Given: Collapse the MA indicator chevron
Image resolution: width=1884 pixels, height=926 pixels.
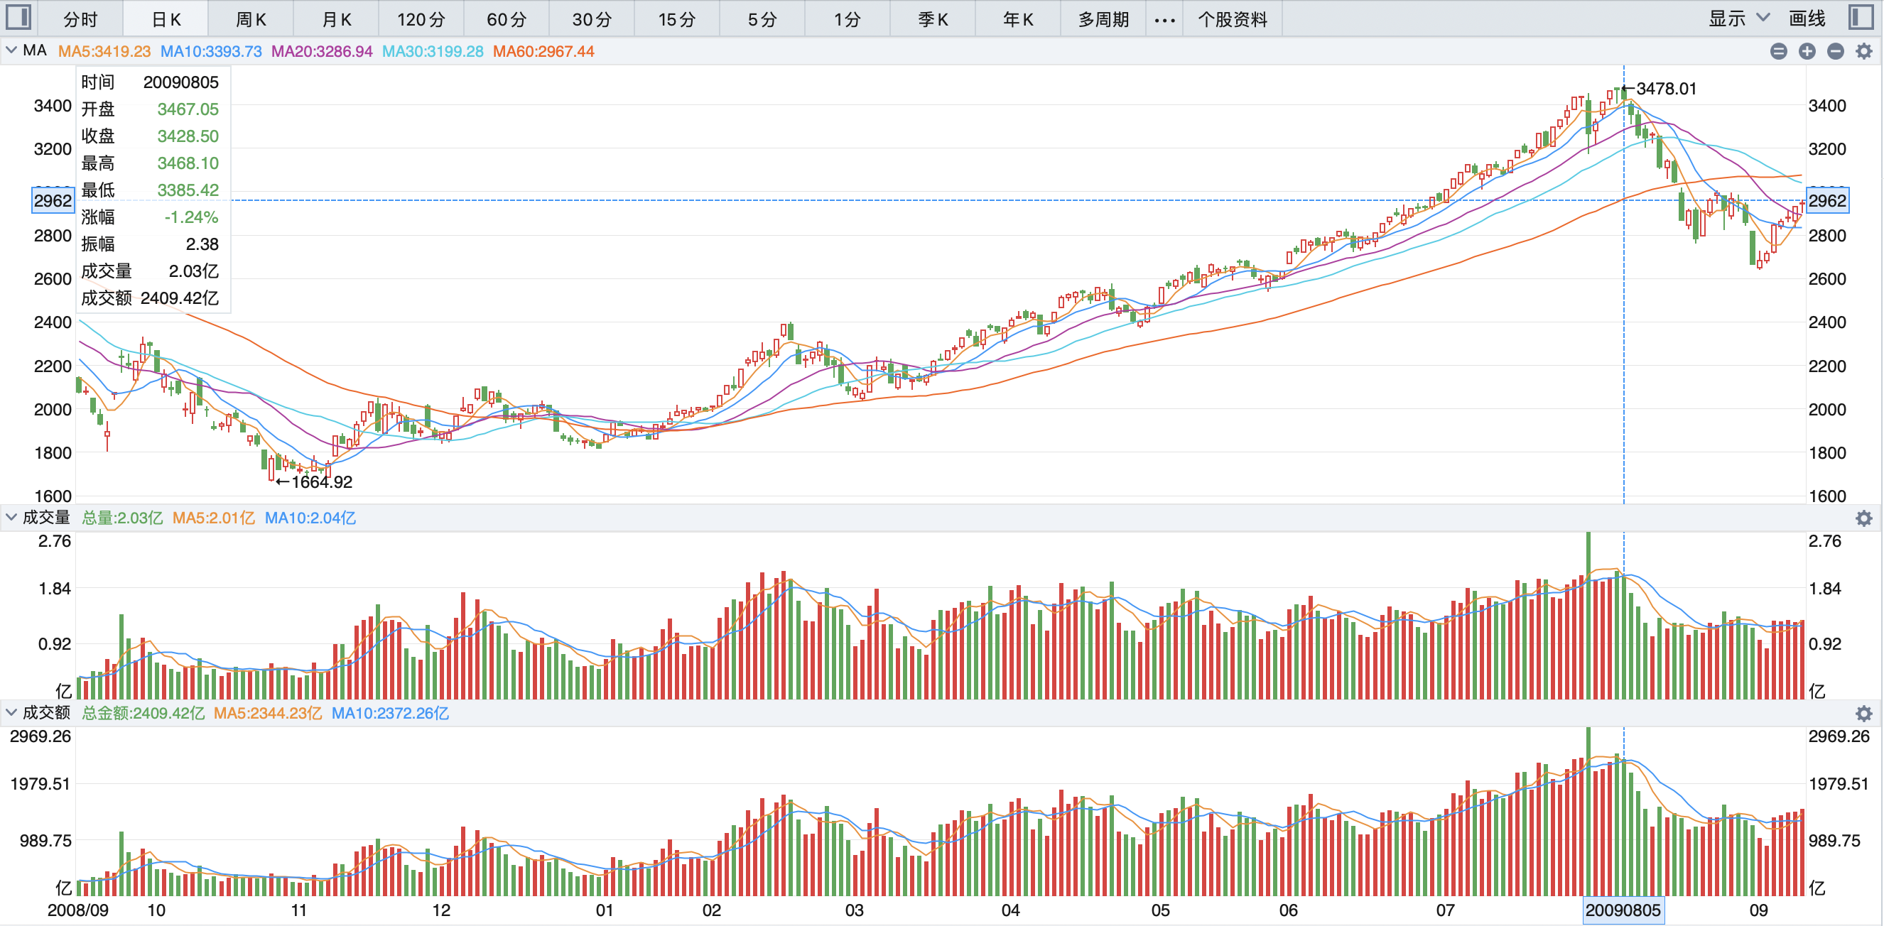Looking at the screenshot, I should pos(11,50).
